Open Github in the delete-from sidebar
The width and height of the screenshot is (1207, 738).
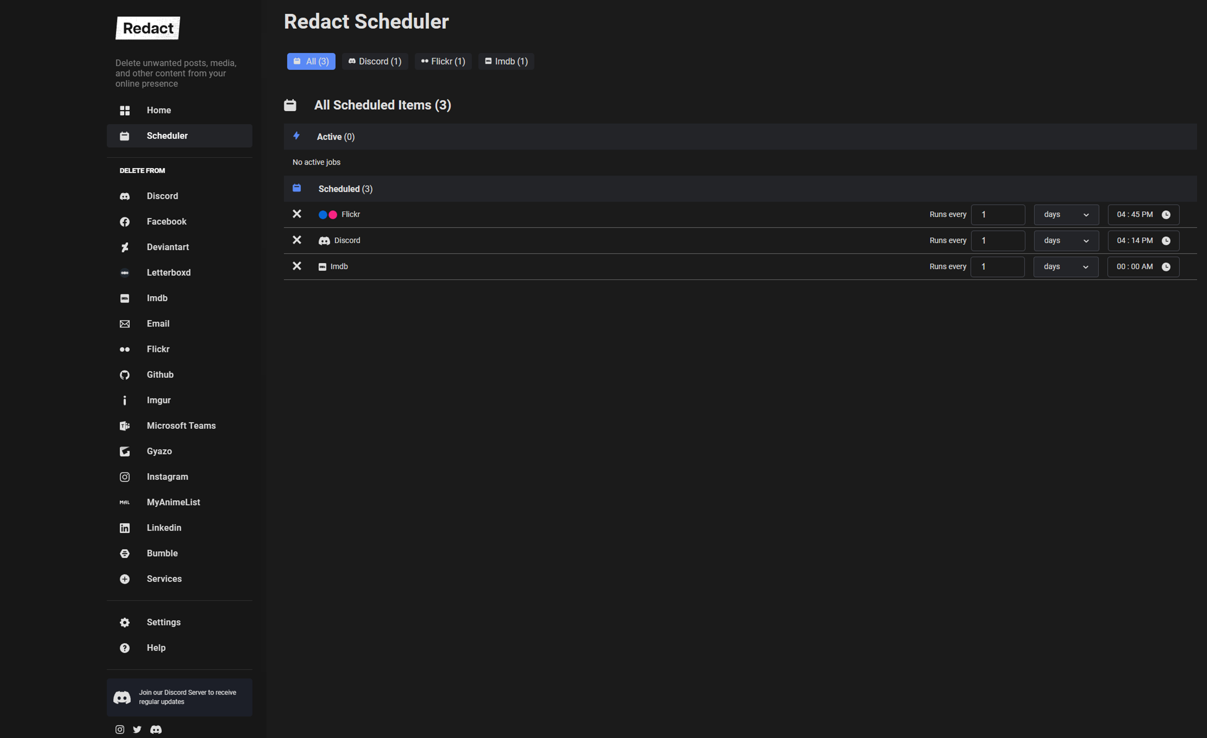(160, 375)
